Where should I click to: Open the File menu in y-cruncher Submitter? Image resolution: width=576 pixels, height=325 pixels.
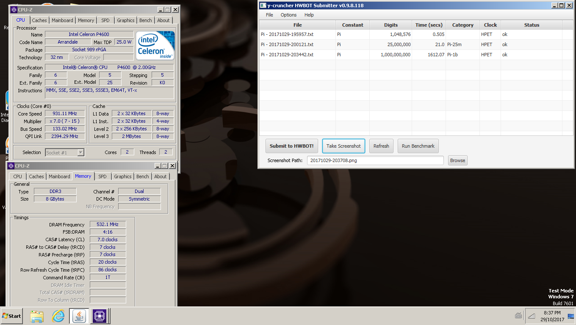pos(269,15)
